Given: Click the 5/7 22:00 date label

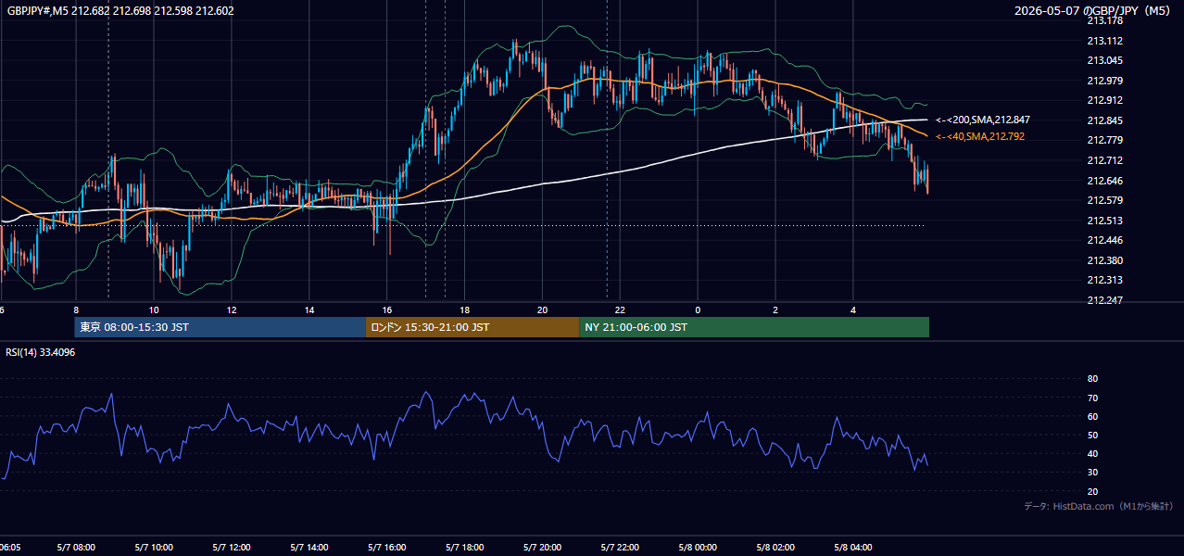Looking at the screenshot, I should pos(621,548).
